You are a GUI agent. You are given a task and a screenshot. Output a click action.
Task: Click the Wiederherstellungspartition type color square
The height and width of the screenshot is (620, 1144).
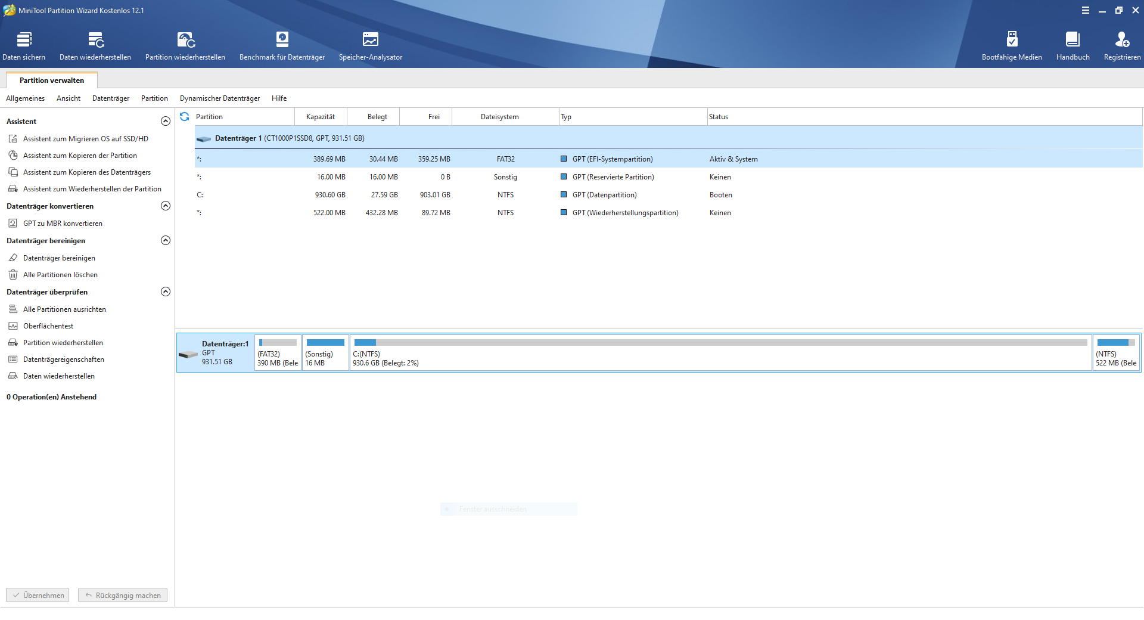click(564, 213)
